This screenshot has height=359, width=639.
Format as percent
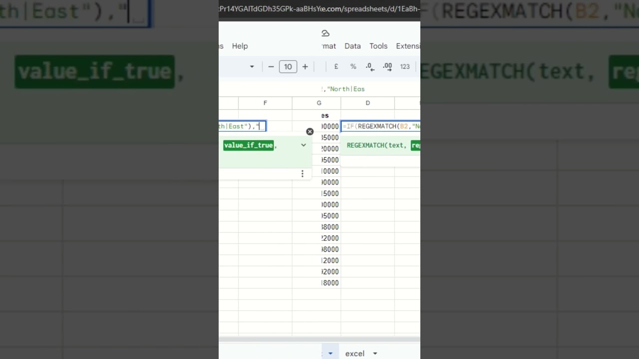pyautogui.click(x=353, y=66)
